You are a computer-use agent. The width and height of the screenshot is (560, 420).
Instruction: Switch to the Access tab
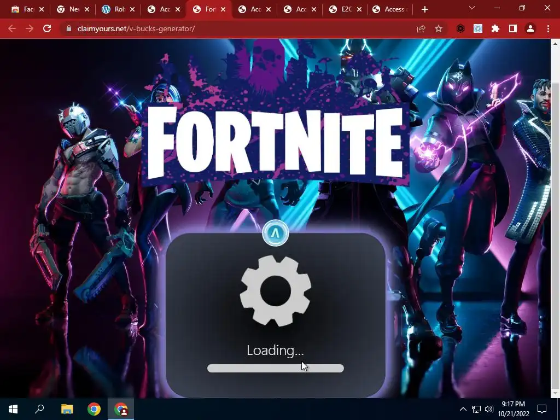[x=390, y=9]
